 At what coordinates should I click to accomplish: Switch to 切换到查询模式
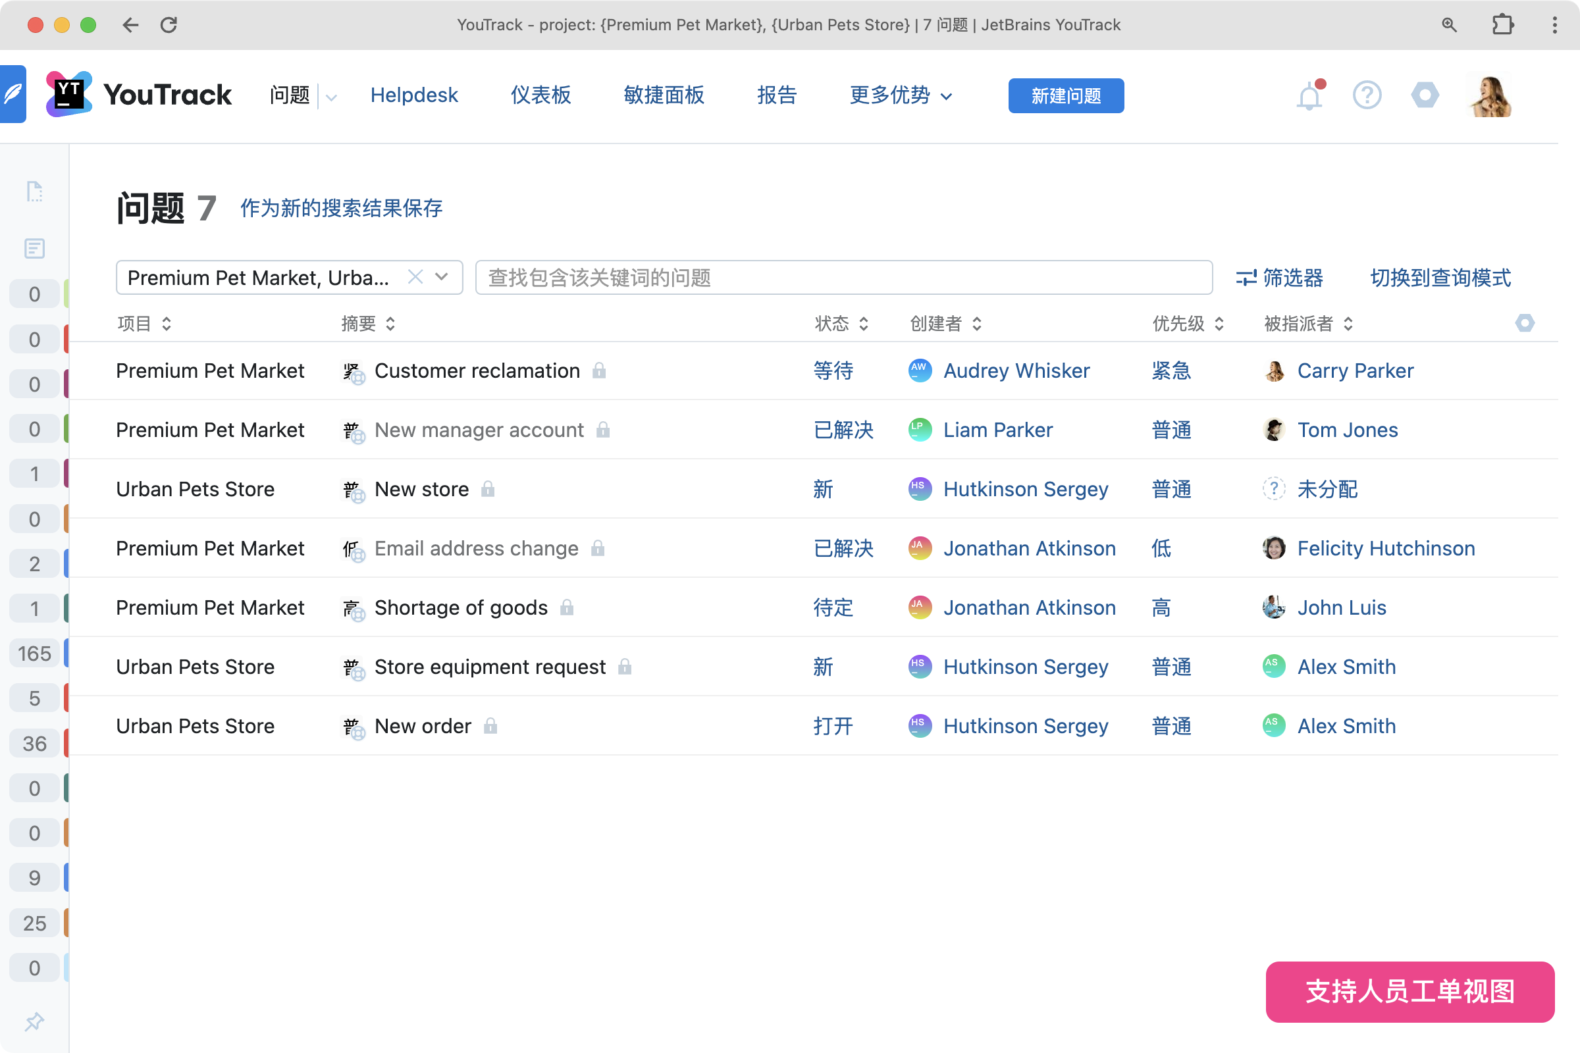(1440, 277)
